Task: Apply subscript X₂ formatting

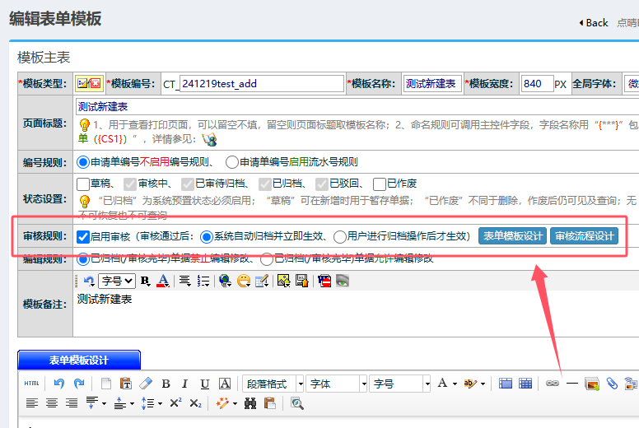Action: coord(196,403)
